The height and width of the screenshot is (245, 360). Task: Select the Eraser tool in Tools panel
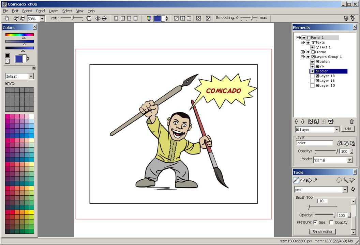tap(302, 180)
